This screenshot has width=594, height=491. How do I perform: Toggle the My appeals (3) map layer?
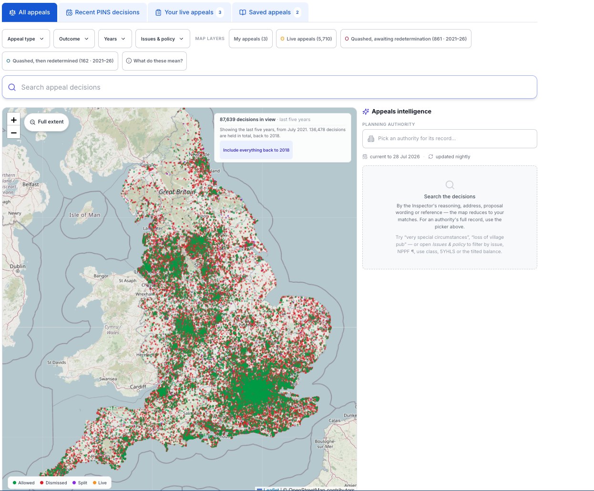tap(251, 39)
